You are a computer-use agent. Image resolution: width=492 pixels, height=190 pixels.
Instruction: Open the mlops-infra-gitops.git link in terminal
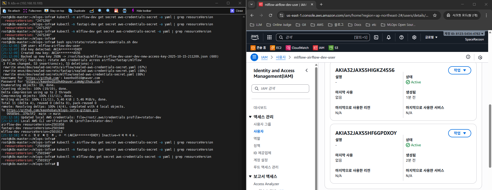click(x=52, y=110)
